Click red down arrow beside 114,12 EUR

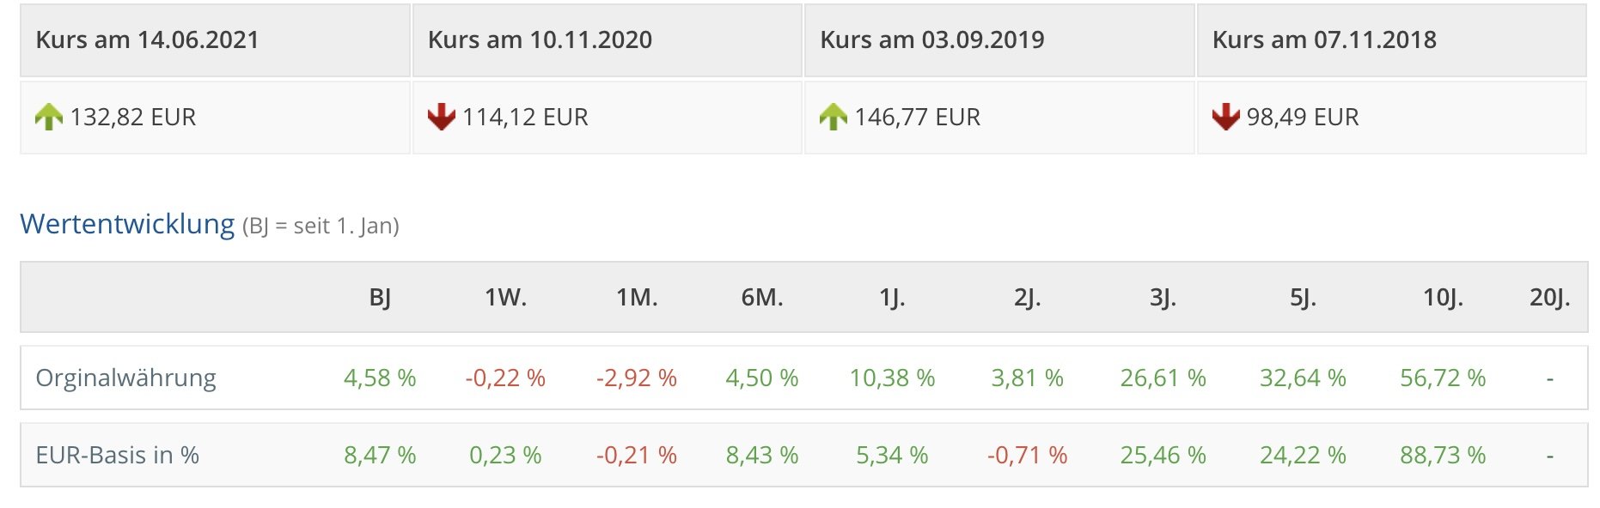[x=441, y=117]
